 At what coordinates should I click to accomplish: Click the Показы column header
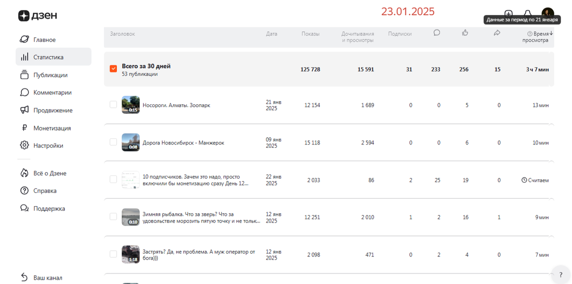(310, 34)
